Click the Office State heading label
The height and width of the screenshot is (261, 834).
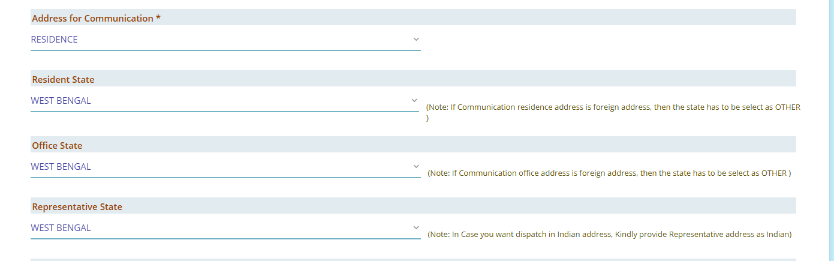(57, 145)
